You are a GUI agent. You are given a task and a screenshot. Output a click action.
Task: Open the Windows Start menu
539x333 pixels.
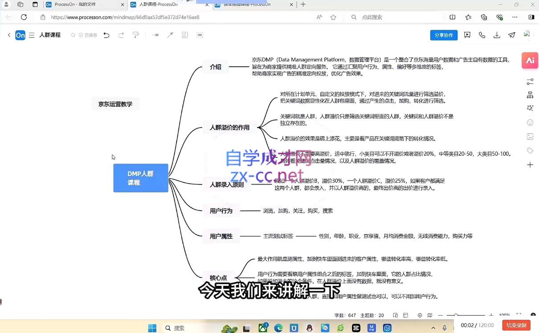(152, 328)
